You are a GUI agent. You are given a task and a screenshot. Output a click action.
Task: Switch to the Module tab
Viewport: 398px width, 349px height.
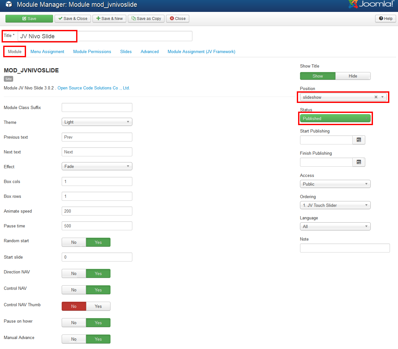click(x=15, y=51)
